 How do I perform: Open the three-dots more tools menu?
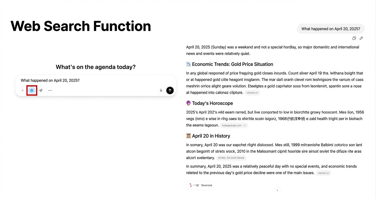pyautogui.click(x=50, y=91)
